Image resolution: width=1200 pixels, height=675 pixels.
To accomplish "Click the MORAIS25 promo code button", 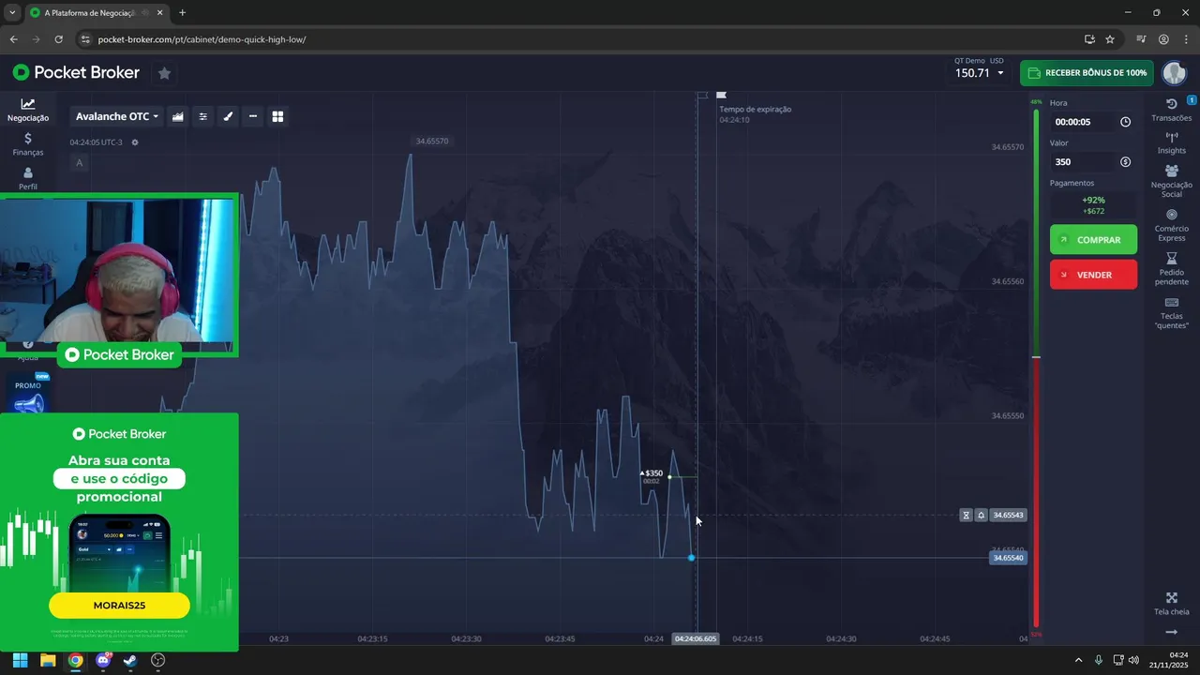I will point(119,606).
